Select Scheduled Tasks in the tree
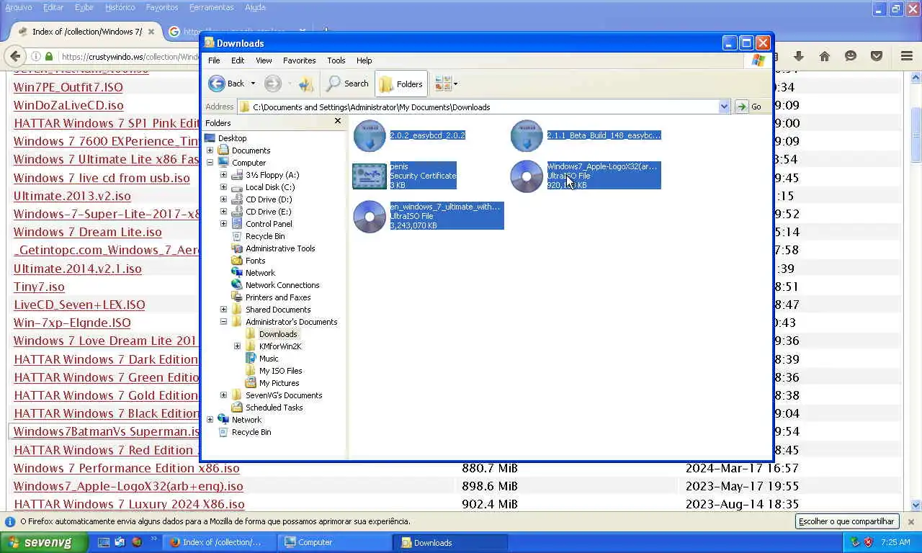 274,408
